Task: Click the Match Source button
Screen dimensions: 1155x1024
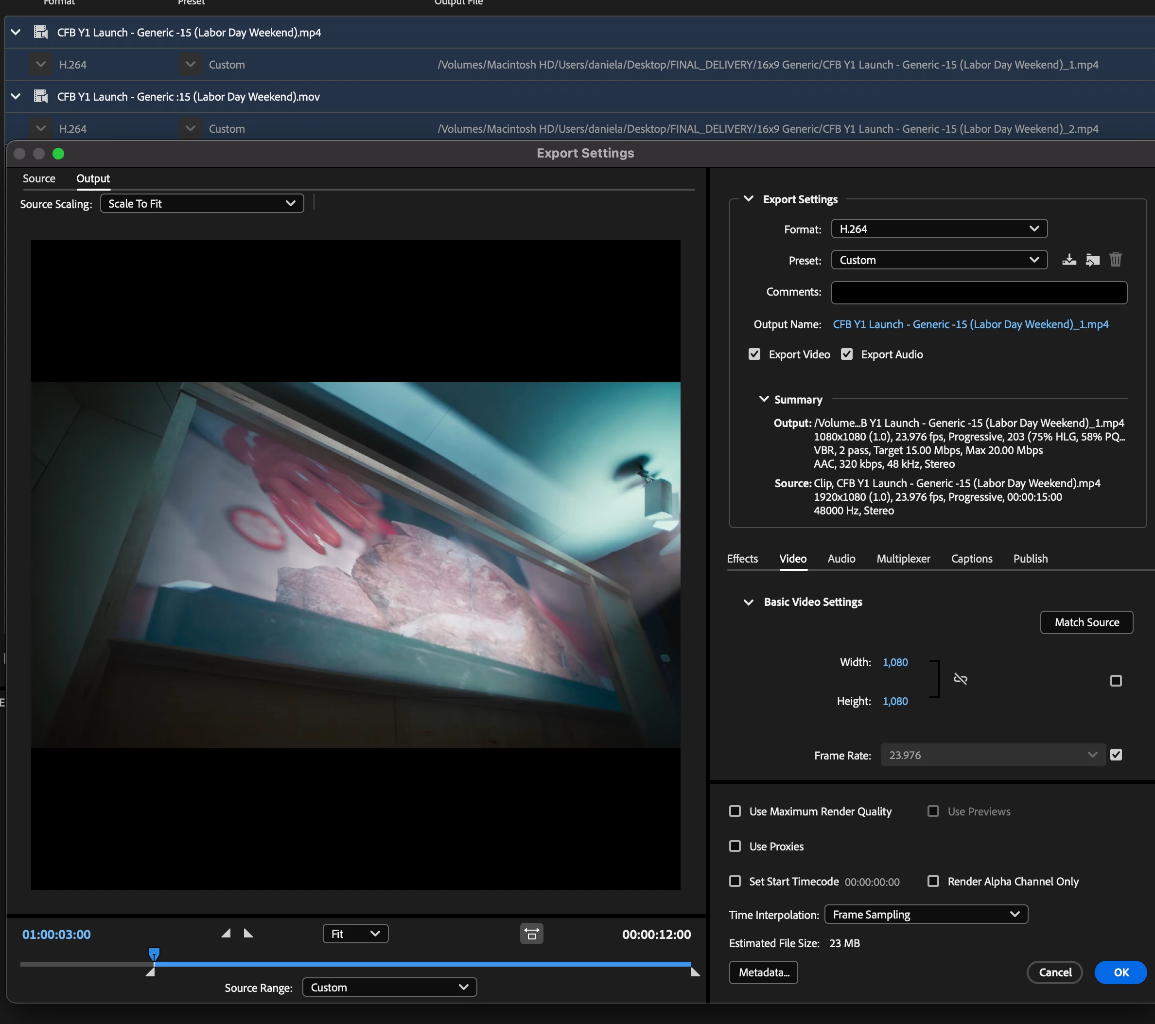Action: pos(1086,622)
